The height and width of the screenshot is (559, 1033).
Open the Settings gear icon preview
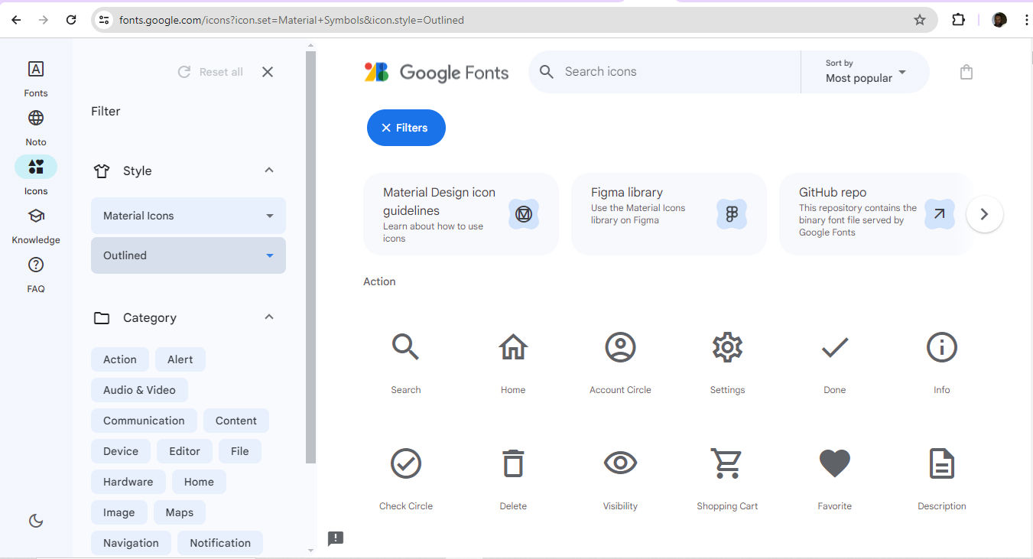pyautogui.click(x=726, y=346)
